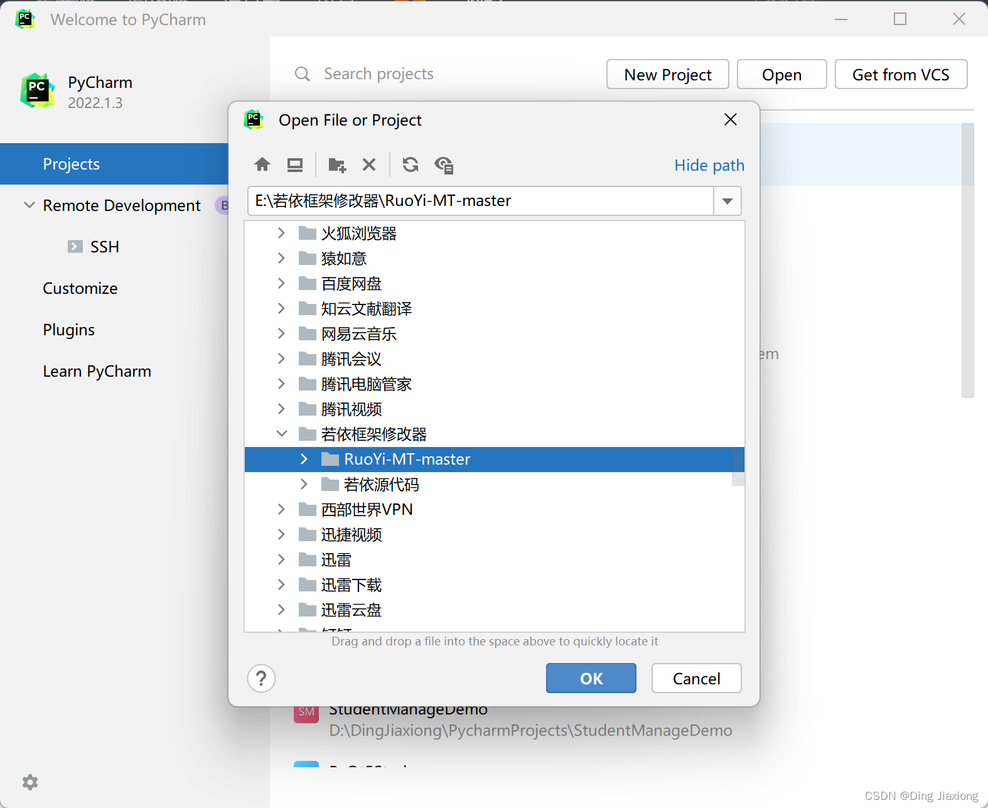
Task: Click the Hide path link
Action: pyautogui.click(x=709, y=165)
